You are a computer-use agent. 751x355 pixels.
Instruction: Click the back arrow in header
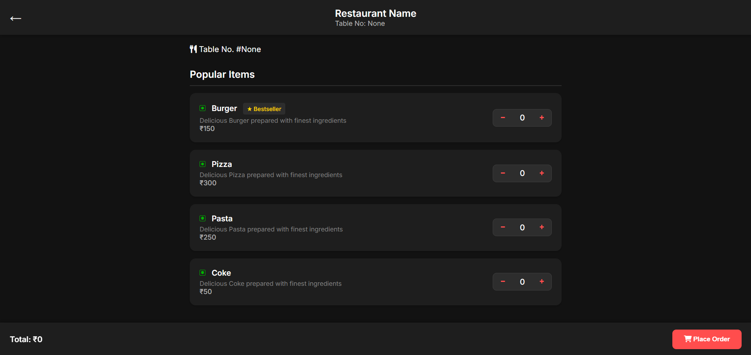point(16,18)
